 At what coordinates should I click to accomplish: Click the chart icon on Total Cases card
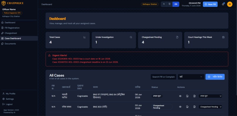click(85, 37)
